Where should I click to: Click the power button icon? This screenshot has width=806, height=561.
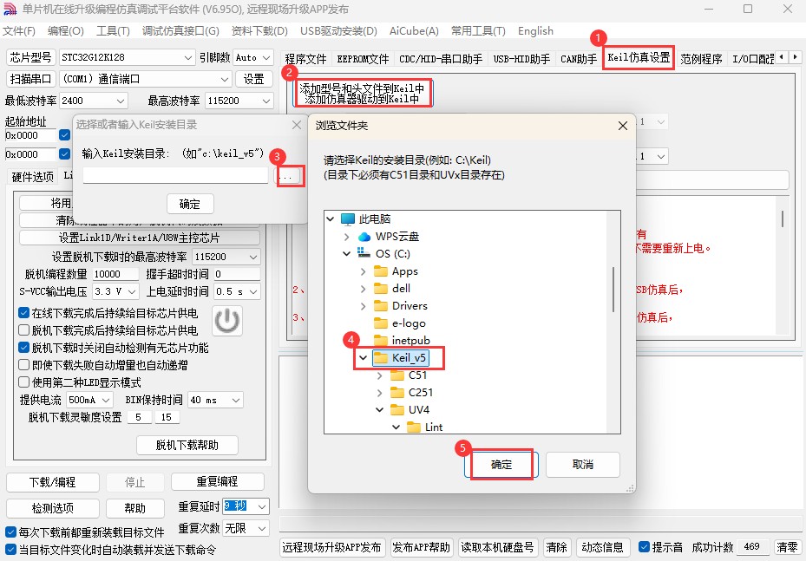tap(226, 321)
